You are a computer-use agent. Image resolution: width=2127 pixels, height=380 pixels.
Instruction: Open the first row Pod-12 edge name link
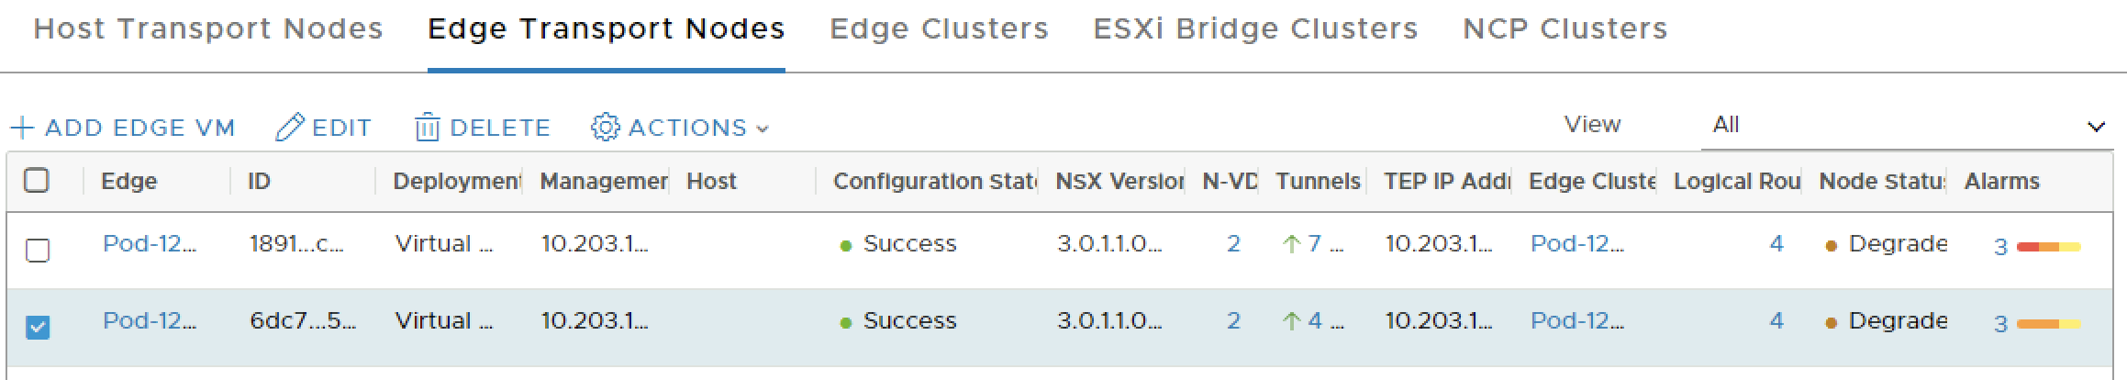click(x=149, y=244)
